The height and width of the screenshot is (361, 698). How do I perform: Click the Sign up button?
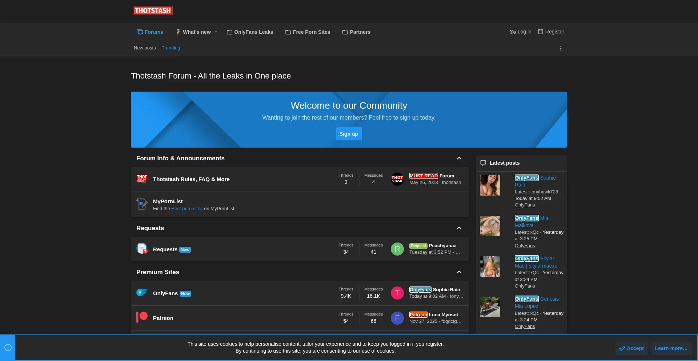349,134
